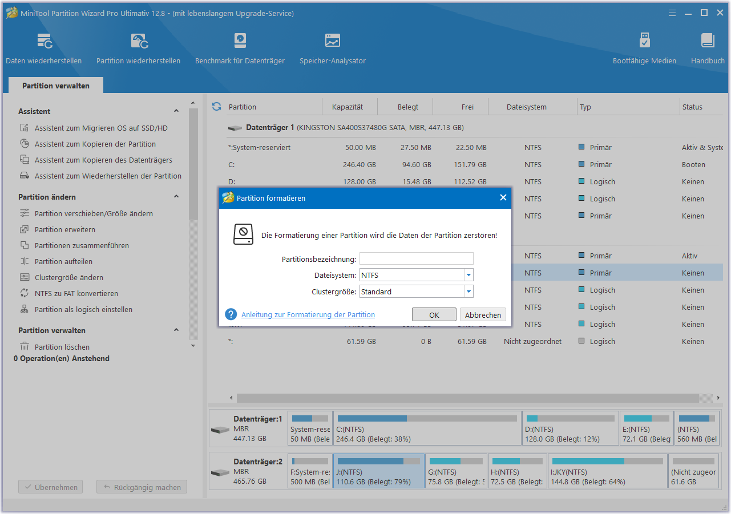Collapse the Partition ändern section

(176, 197)
